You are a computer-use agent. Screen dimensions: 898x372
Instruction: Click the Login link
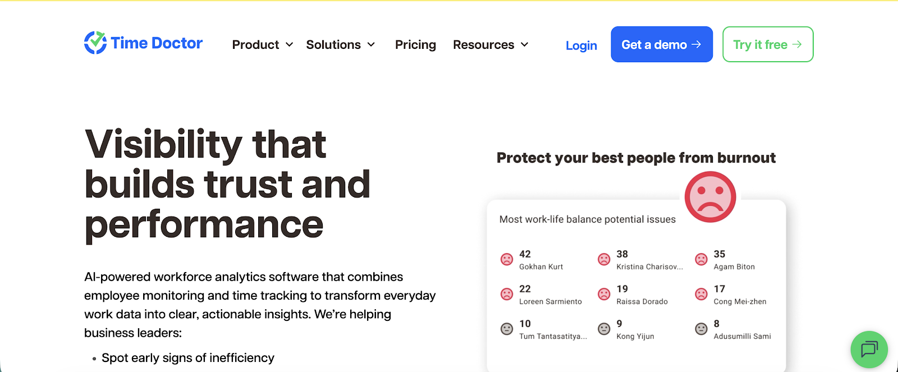(x=581, y=45)
